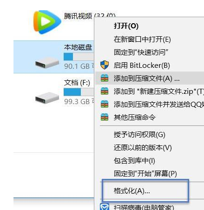
Task: Select 在新窗口中打开(E) menu entry
Action: (142, 39)
